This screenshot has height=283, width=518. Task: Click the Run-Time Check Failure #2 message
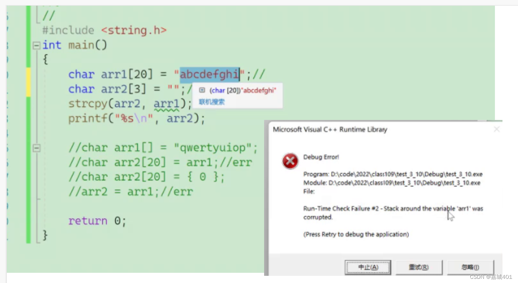pyautogui.click(x=393, y=213)
